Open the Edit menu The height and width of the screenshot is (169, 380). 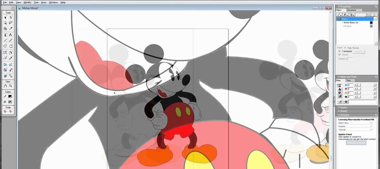point(11,2)
